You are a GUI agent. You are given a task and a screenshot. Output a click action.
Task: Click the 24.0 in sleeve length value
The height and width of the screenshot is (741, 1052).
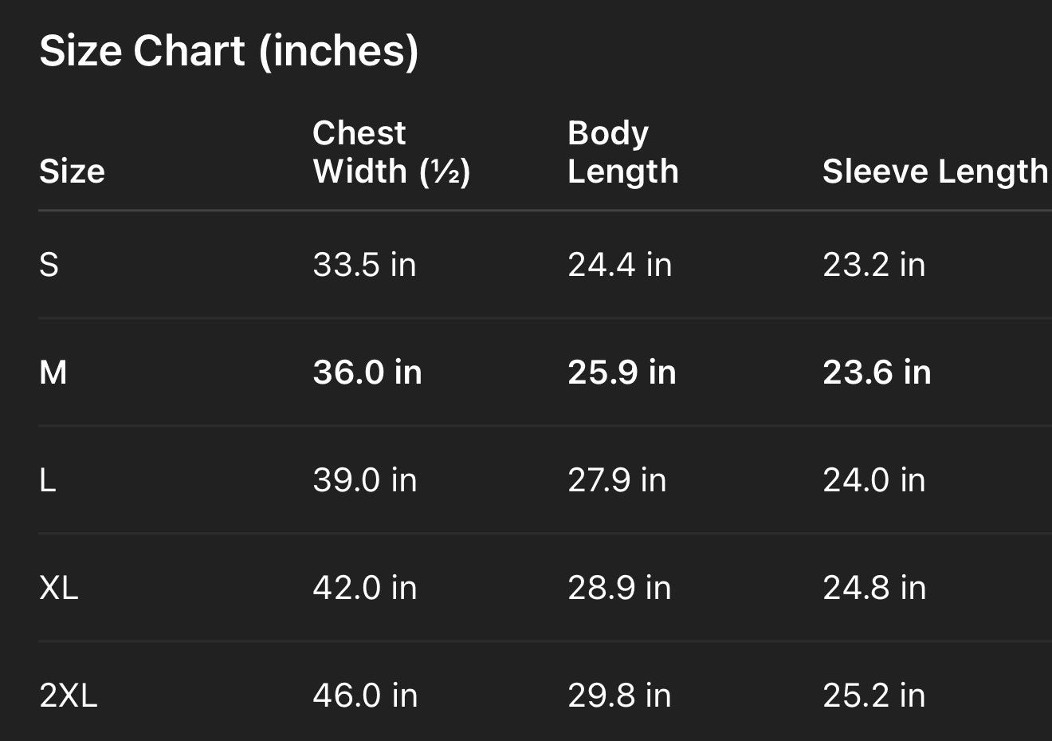(x=873, y=480)
